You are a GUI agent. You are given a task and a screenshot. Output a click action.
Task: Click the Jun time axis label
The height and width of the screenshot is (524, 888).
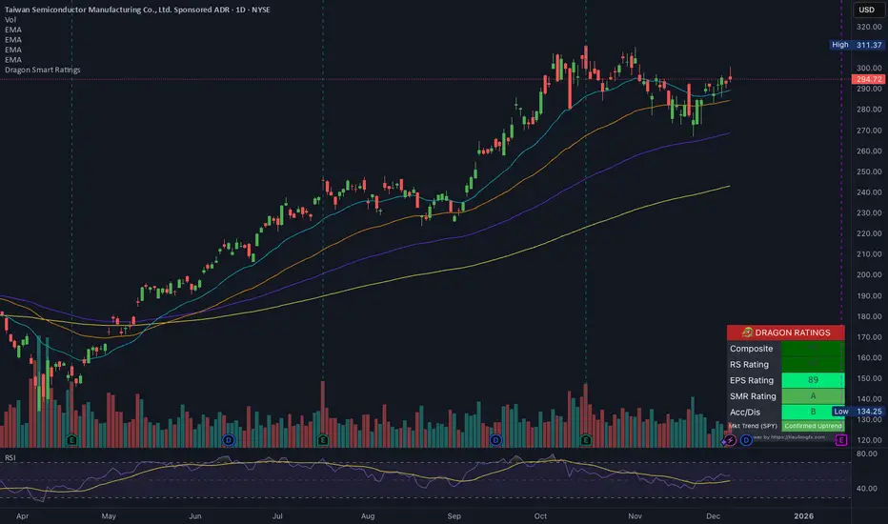[x=194, y=516]
